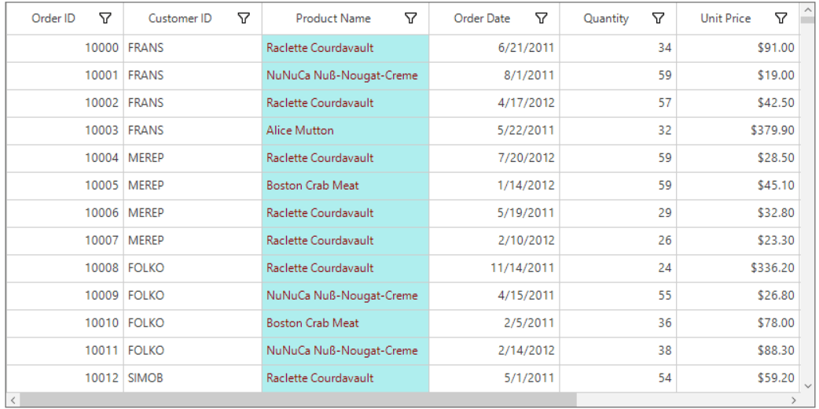Click the unit price $379.90

[x=738, y=131]
